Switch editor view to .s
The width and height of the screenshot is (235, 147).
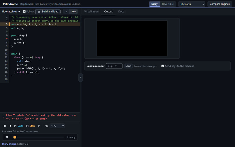tap(66, 11)
